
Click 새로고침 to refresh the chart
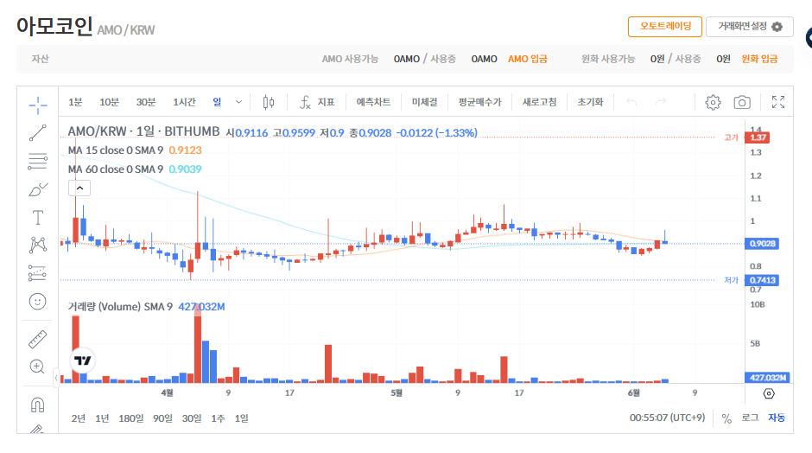tap(539, 102)
